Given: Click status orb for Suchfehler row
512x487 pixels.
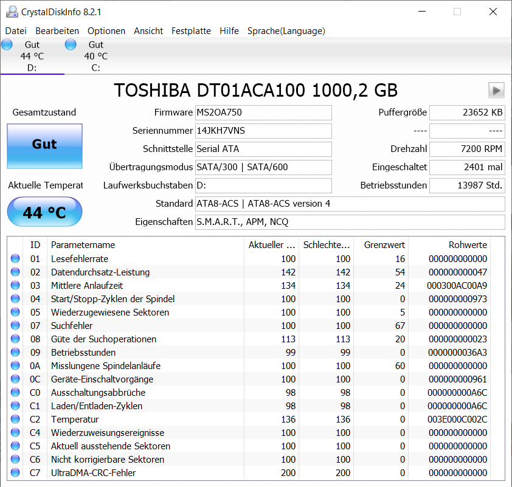Looking at the screenshot, I should [x=15, y=325].
